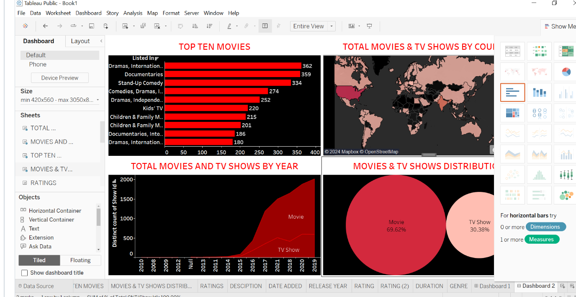The width and height of the screenshot is (576, 297).
Task: Select the text table chart in Show Me
Action: [x=512, y=51]
